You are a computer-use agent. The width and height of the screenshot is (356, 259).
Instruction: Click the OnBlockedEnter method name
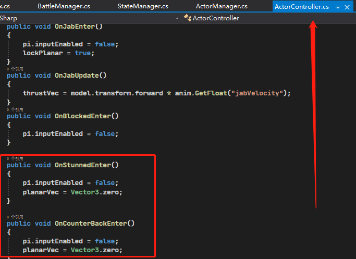(x=83, y=116)
